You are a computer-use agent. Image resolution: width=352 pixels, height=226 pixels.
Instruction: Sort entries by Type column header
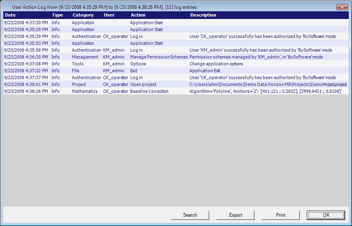(57, 15)
